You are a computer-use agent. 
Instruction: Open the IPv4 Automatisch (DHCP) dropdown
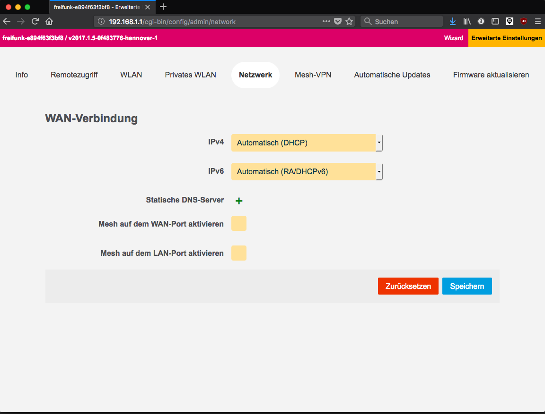[x=307, y=143]
